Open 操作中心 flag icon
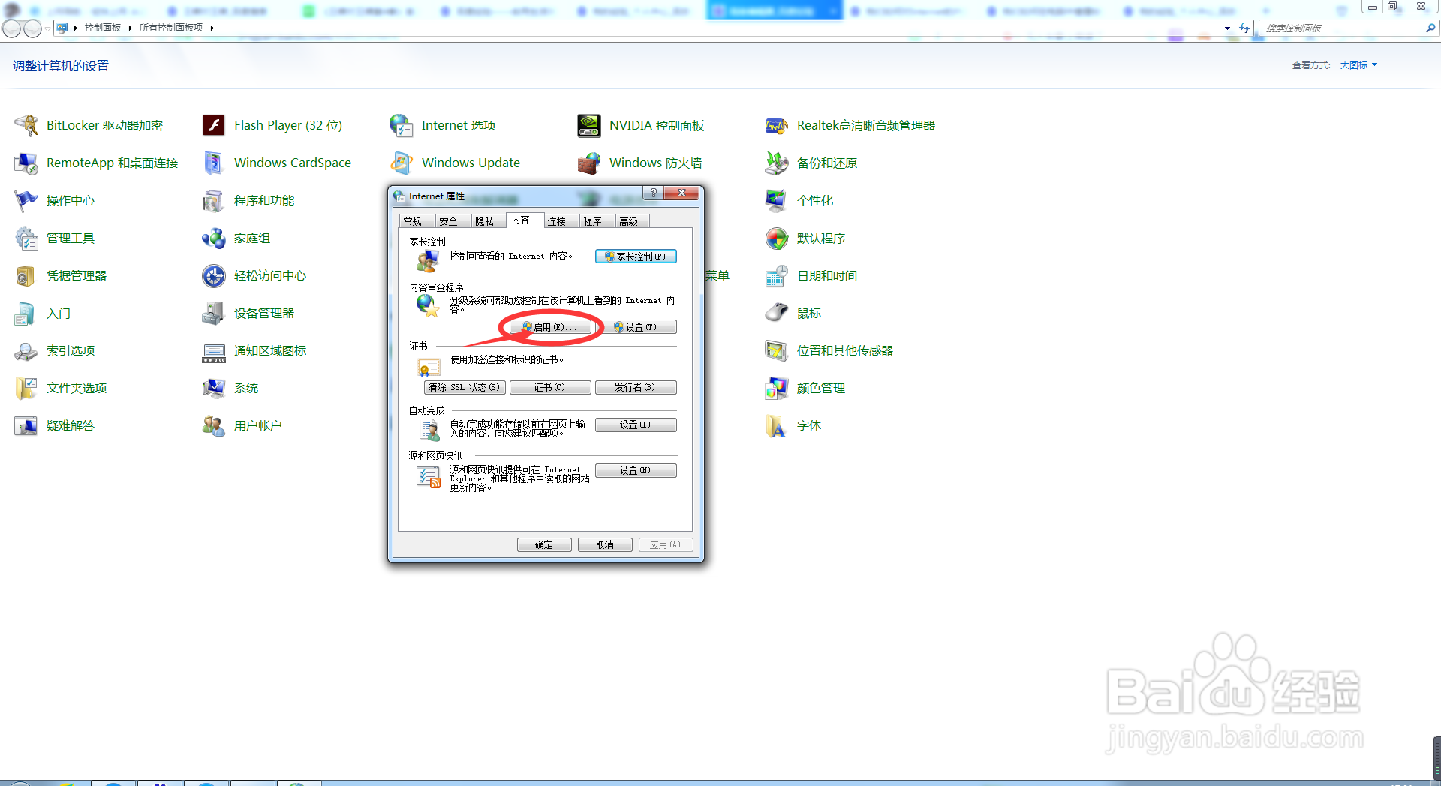The height and width of the screenshot is (786, 1441). point(26,200)
